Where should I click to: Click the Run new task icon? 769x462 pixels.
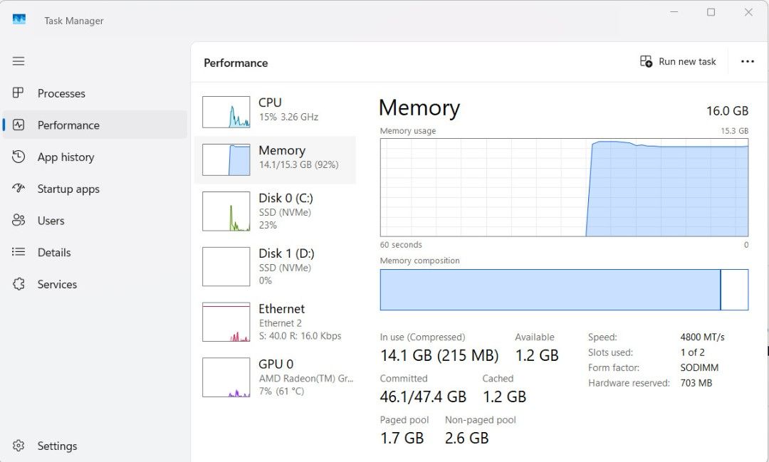tap(646, 61)
